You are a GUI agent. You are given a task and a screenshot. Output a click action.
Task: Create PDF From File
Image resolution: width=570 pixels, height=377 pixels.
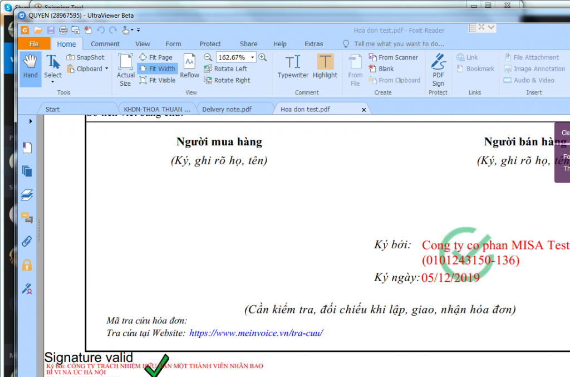coord(355,70)
